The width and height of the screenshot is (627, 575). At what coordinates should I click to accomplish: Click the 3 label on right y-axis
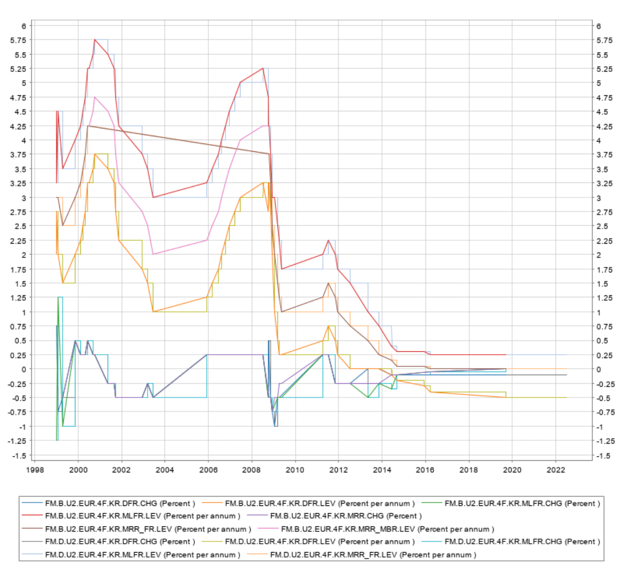click(599, 198)
